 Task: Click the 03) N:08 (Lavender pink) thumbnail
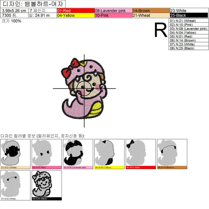(x=78, y=154)
